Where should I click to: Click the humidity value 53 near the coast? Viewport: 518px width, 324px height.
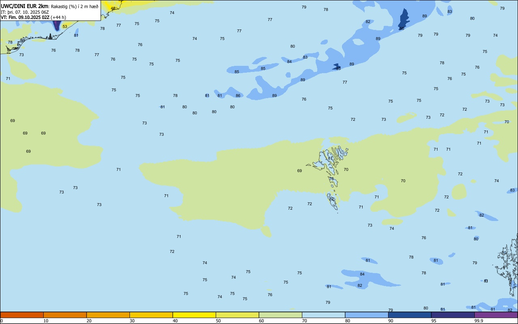pyautogui.click(x=65, y=27)
